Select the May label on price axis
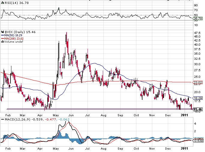 point(56,115)
